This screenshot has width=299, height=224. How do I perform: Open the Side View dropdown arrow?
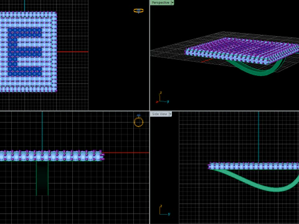171,114
